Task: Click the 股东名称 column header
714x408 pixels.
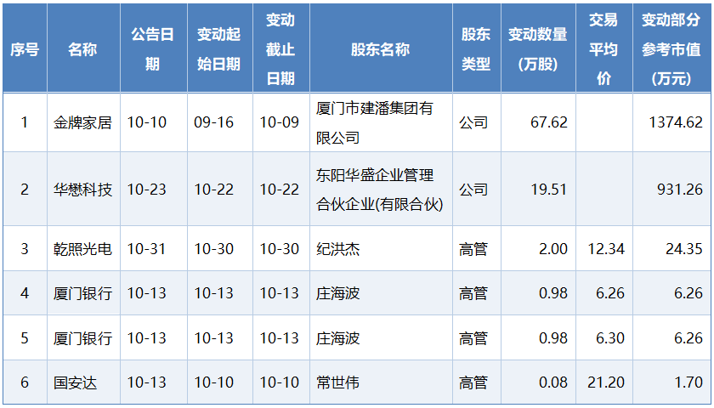Action: [x=381, y=49]
